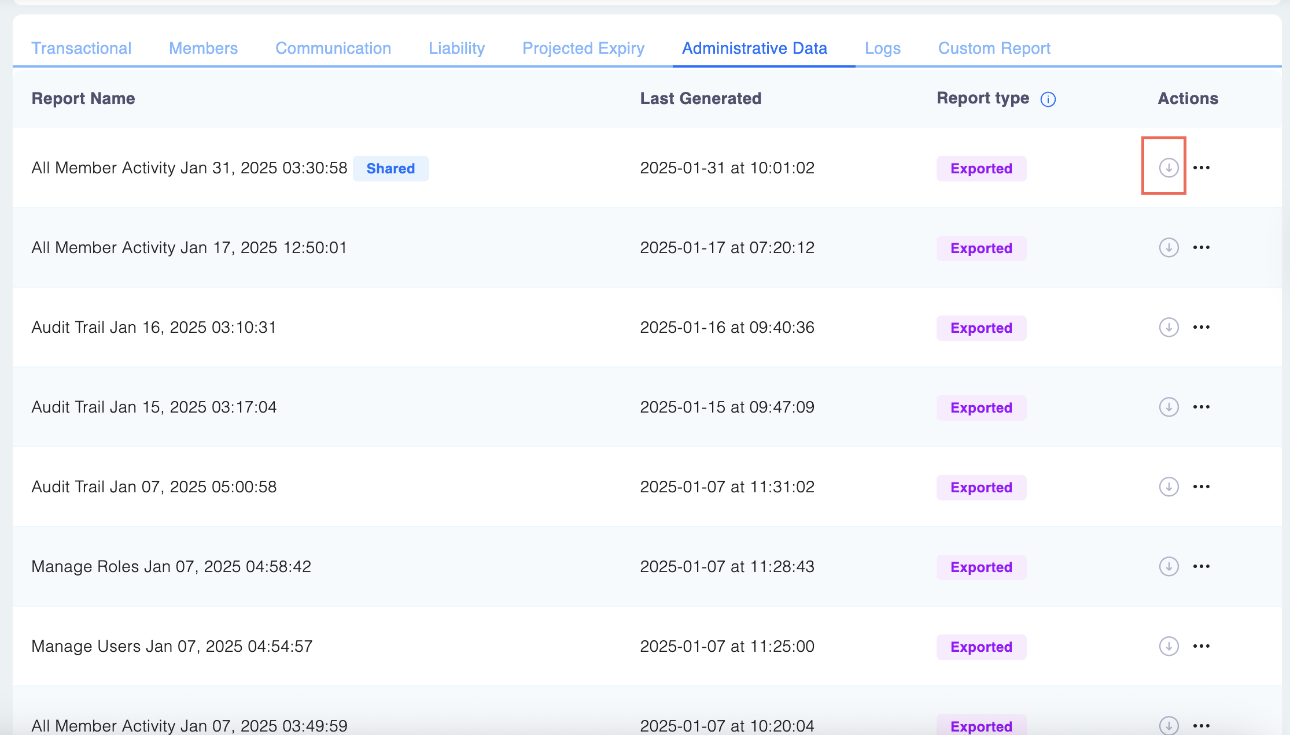Go to the Projected Expiry tab

pos(583,48)
